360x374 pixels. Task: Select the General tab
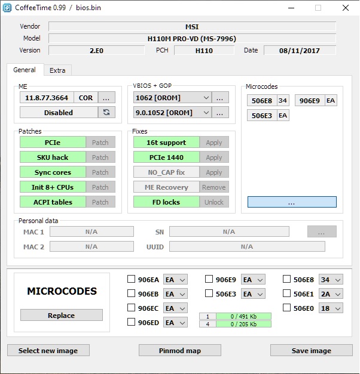pyautogui.click(x=25, y=70)
